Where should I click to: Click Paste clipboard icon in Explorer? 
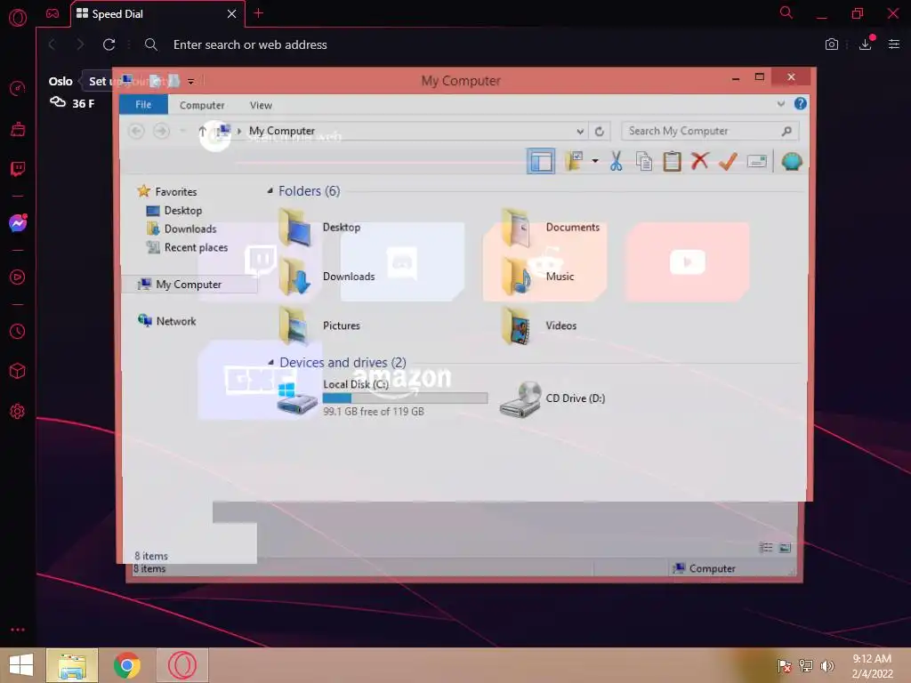[673, 161]
